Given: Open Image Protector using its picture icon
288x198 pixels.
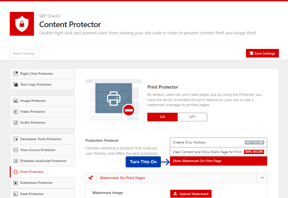Looking at the screenshot, I should coord(16,100).
